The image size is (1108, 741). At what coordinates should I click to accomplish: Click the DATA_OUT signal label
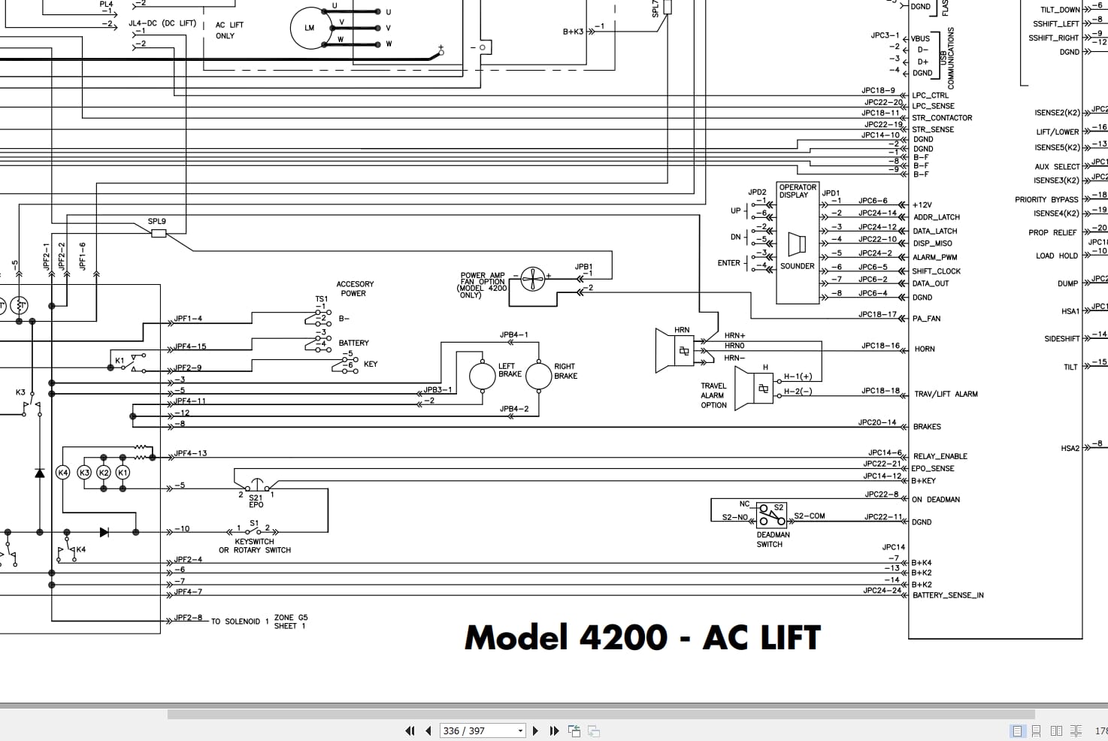(x=931, y=283)
